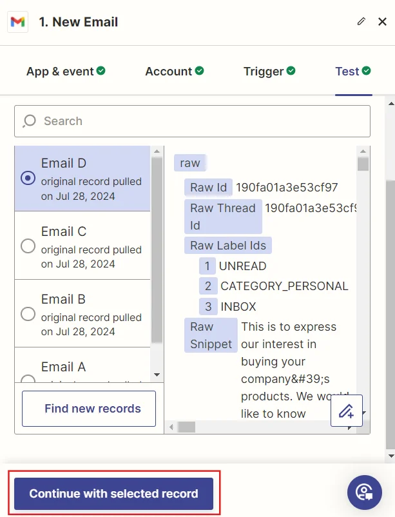Image resolution: width=395 pixels, height=517 pixels.
Task: Open the help chat support icon
Action: point(365,493)
